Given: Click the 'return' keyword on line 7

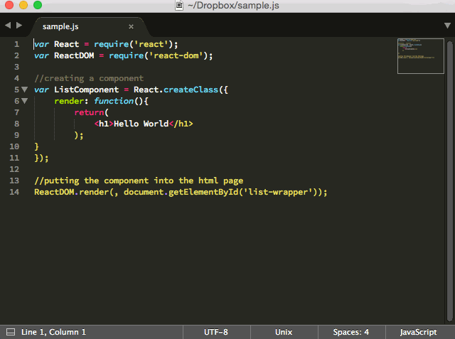Looking at the screenshot, I should click(89, 112).
